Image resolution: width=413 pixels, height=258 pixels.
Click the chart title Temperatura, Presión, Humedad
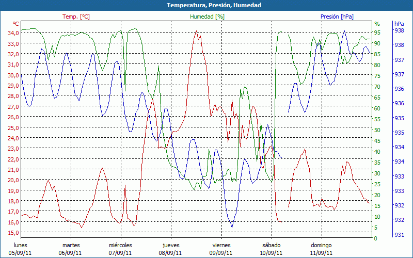(206, 5)
